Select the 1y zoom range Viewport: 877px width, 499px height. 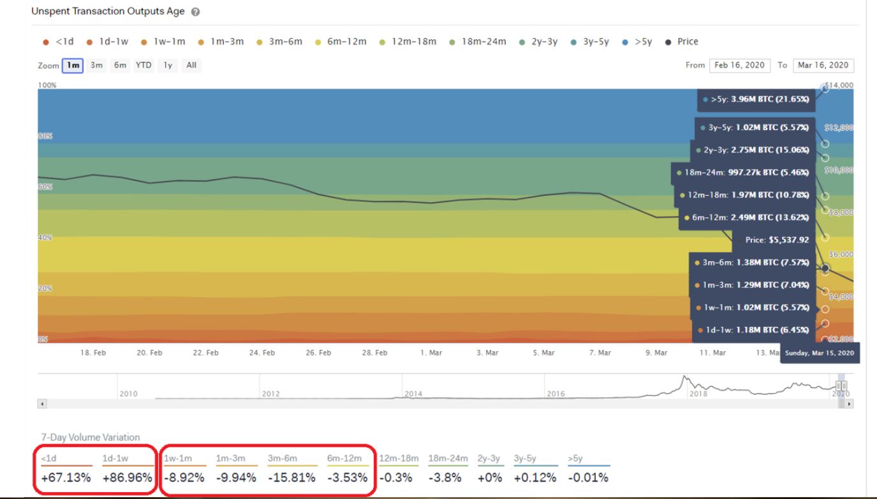(x=168, y=65)
